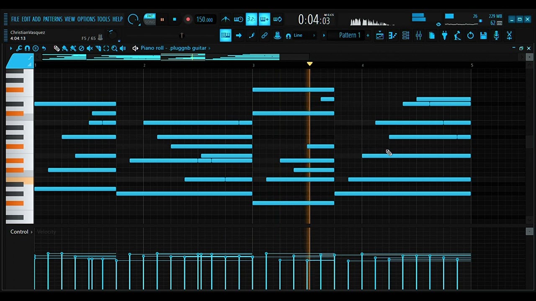The height and width of the screenshot is (301, 536).
Task: Open the FILE menu
Action: tap(15, 19)
